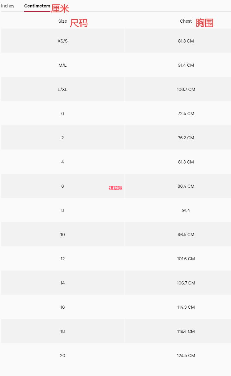231x376 pixels.
Task: Click the 96.5 CM chest value
Action: [x=186, y=235]
